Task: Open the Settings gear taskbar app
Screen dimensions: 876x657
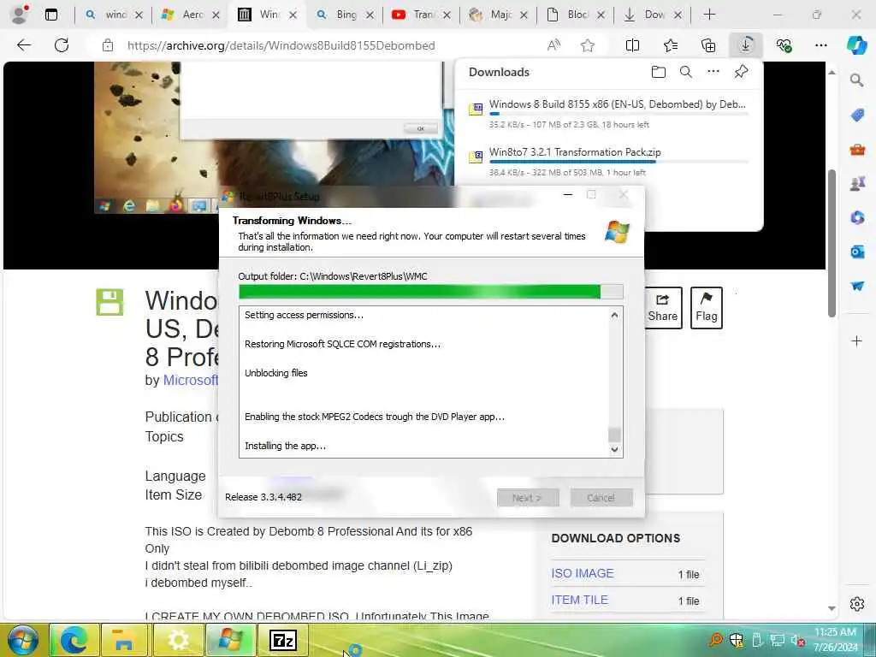Action: tap(178, 640)
